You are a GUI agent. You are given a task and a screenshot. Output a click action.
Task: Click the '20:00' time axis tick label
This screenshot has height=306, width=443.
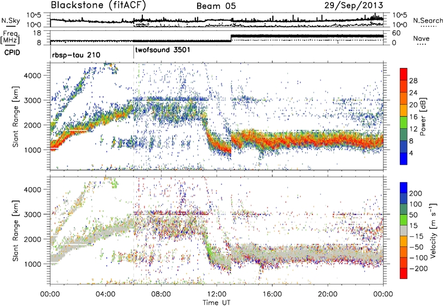pyautogui.click(x=328, y=294)
